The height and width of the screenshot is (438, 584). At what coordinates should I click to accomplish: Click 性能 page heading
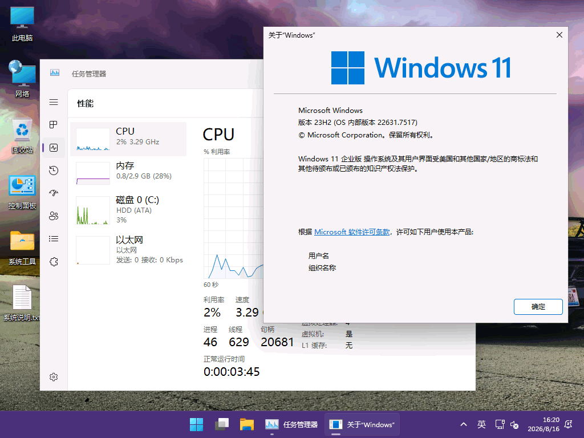[x=86, y=104]
